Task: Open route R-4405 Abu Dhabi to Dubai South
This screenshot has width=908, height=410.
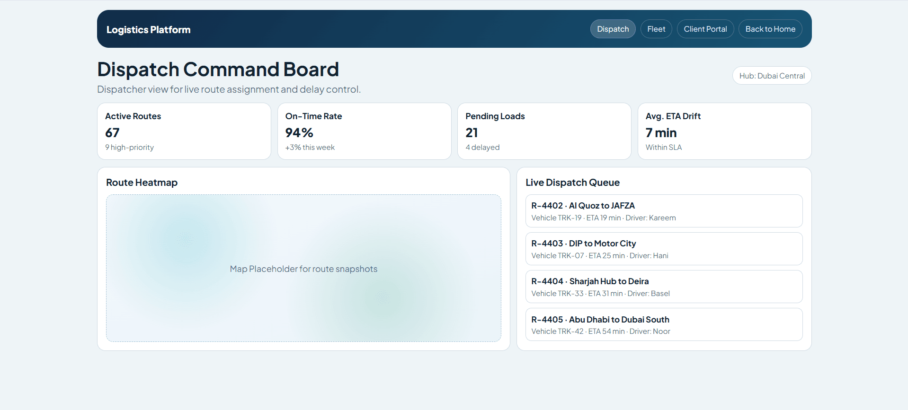Action: pos(664,324)
